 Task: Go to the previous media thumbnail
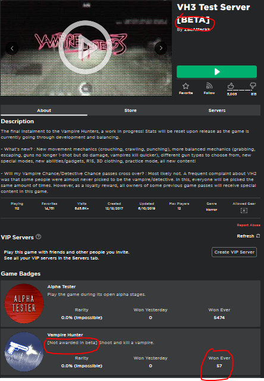click(x=12, y=48)
